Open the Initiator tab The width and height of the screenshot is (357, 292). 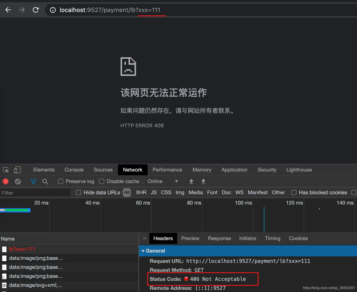point(248,238)
